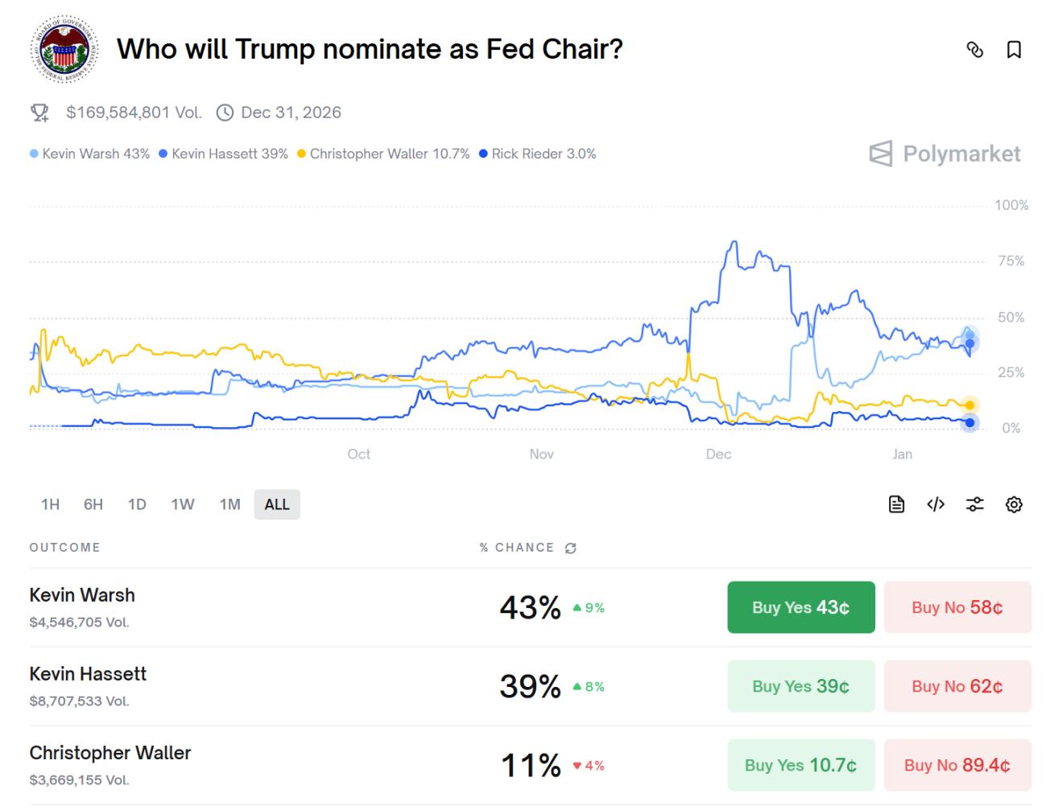Viewport: 1050px width, 810px height.
Task: Open the settings gear below the chart
Action: 1014,504
